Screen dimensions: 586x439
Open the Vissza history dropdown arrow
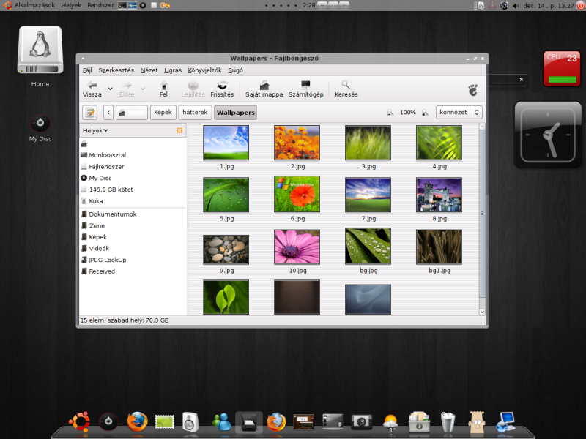coord(110,89)
